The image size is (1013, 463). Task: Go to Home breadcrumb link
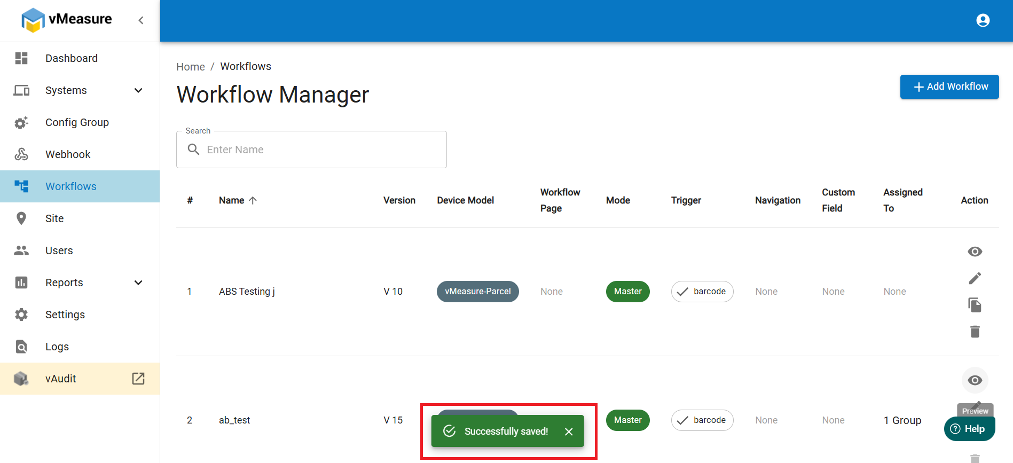(191, 67)
